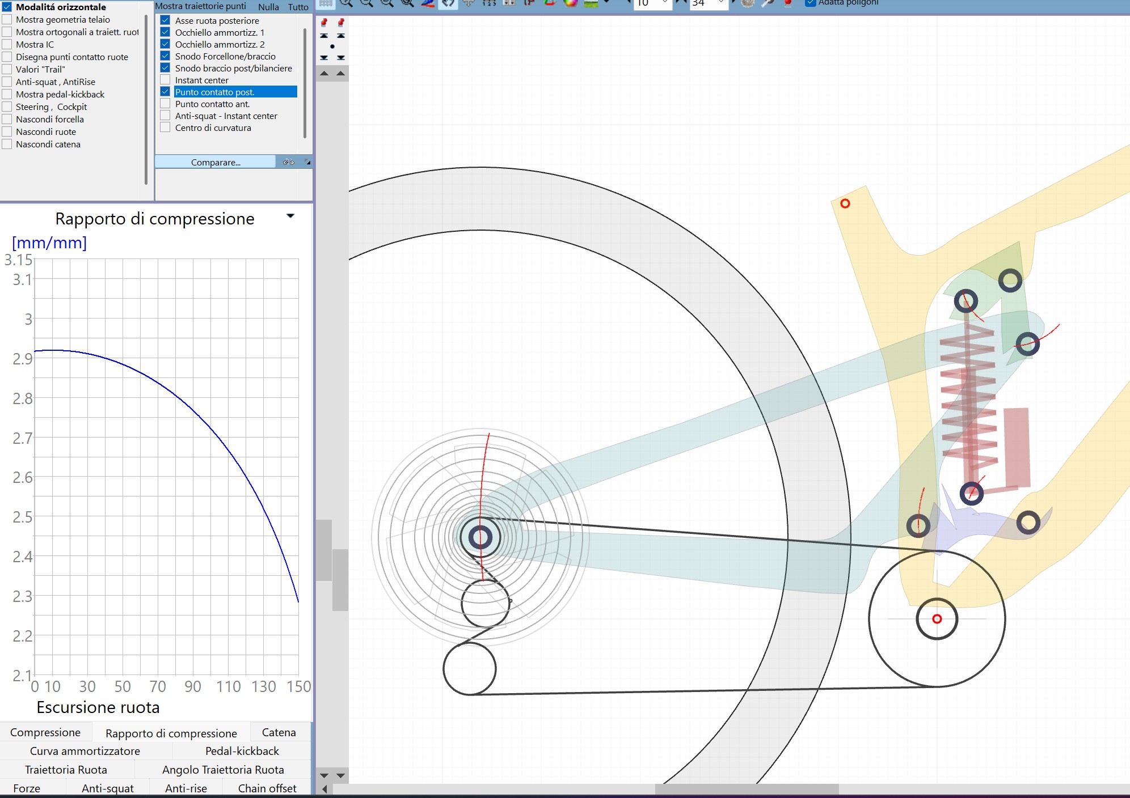This screenshot has width=1130, height=798.
Task: Uncheck Modalità orizzontale
Action: [x=7, y=7]
